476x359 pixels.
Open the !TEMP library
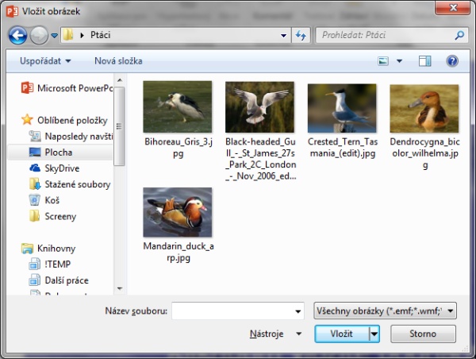click(50, 264)
